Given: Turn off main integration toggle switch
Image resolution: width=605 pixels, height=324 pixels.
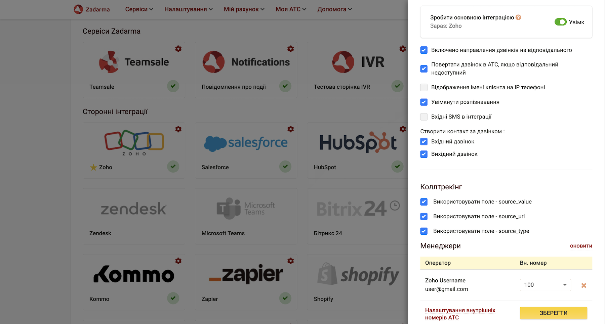Looking at the screenshot, I should tap(560, 22).
